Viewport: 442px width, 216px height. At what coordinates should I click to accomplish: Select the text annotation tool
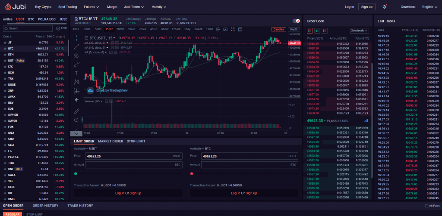click(x=76, y=73)
